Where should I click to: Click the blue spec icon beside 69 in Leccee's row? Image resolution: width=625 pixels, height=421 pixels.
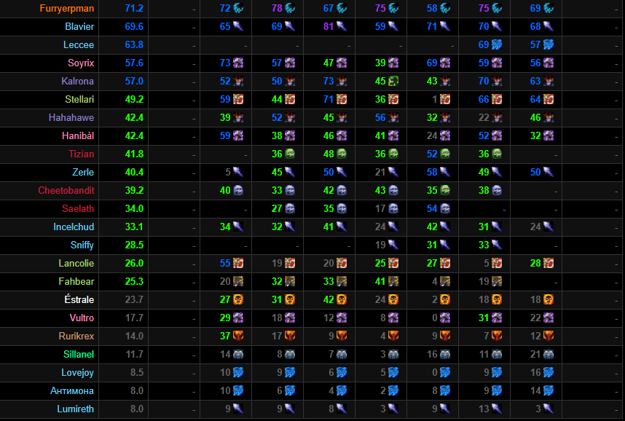point(497,44)
